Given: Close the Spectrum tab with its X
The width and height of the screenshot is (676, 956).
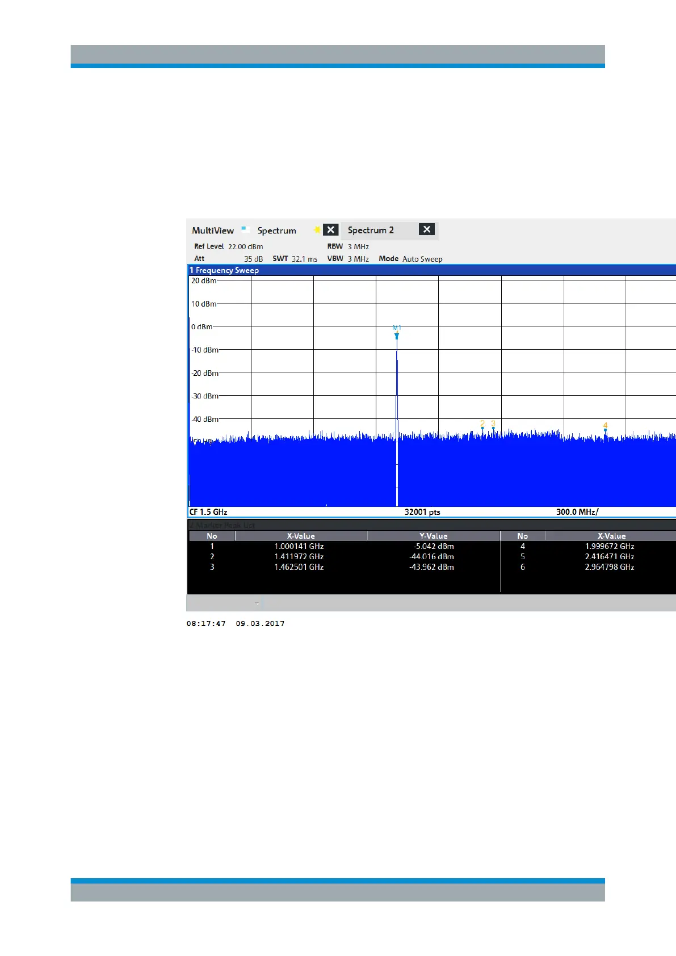Looking at the screenshot, I should 330,230.
